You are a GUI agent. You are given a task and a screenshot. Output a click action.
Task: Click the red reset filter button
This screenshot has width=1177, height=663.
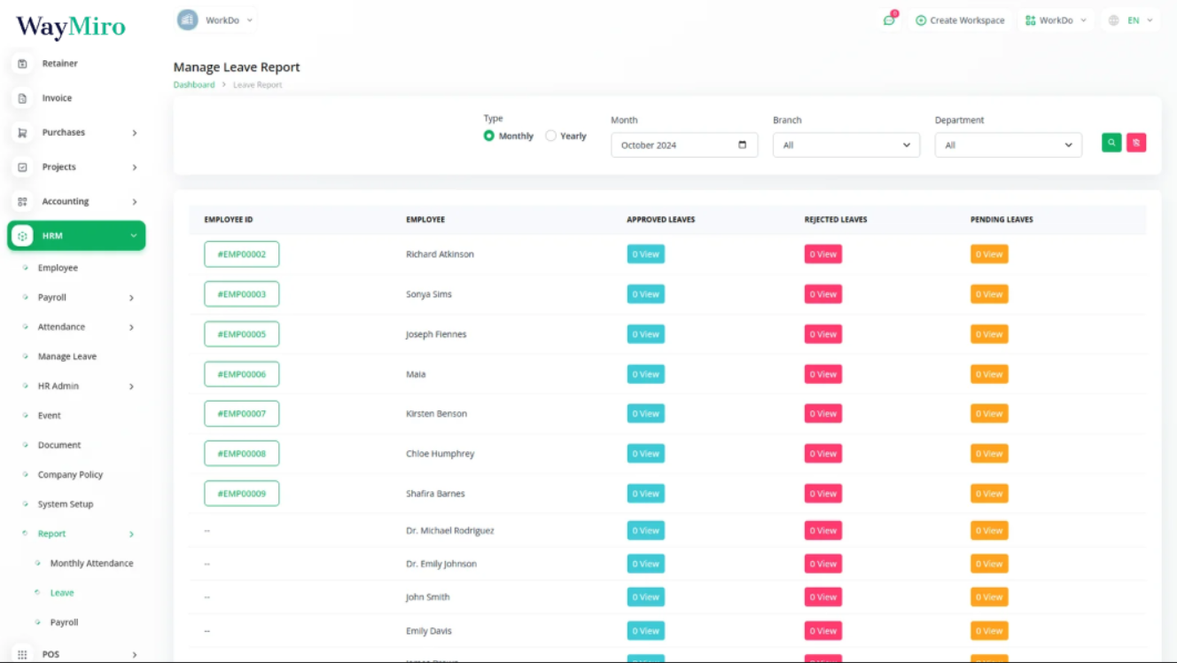1136,142
